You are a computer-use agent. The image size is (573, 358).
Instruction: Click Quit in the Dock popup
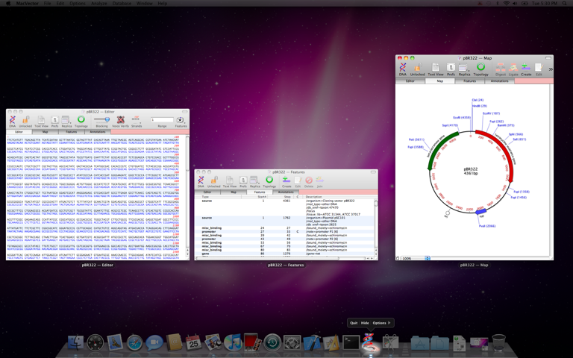click(354, 323)
